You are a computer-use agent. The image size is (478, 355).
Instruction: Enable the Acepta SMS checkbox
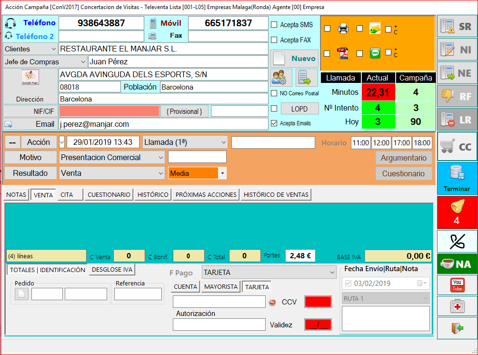tap(274, 25)
